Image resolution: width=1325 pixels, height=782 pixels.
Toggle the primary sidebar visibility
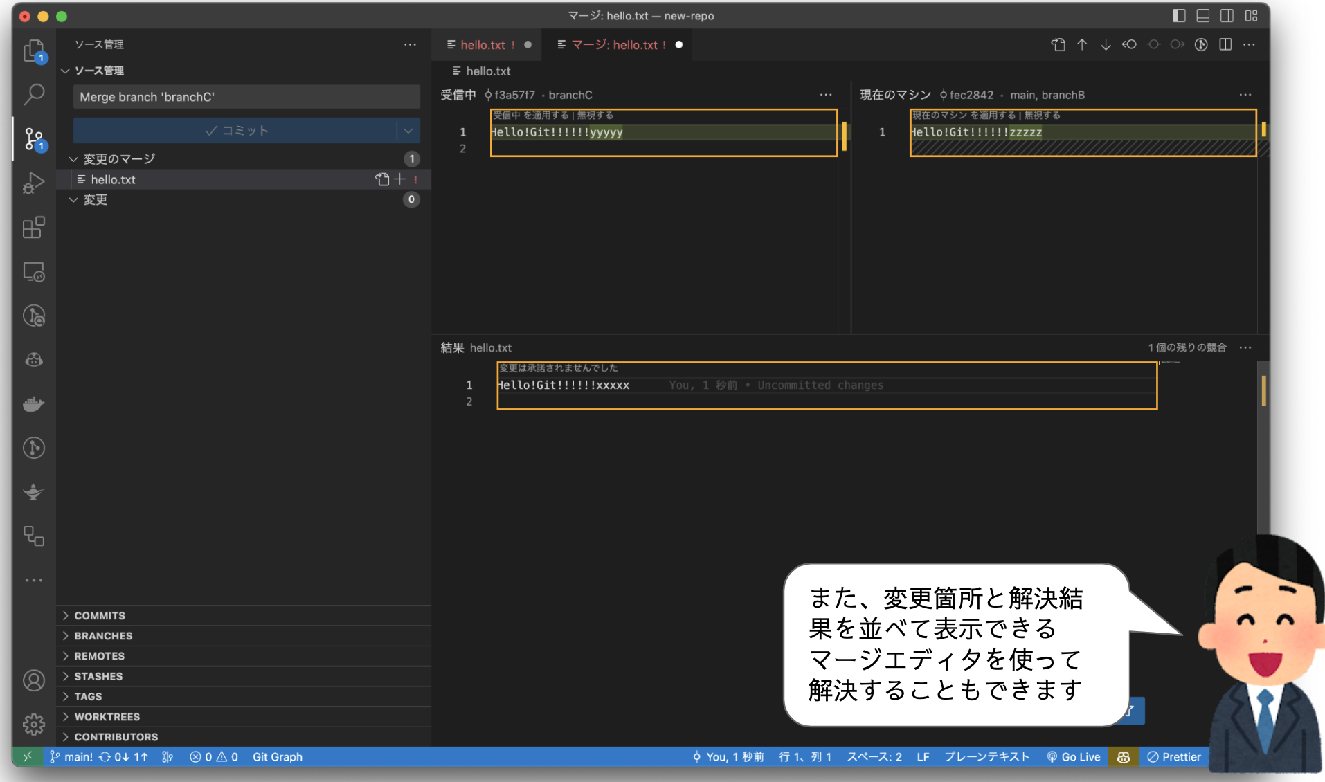(1178, 15)
